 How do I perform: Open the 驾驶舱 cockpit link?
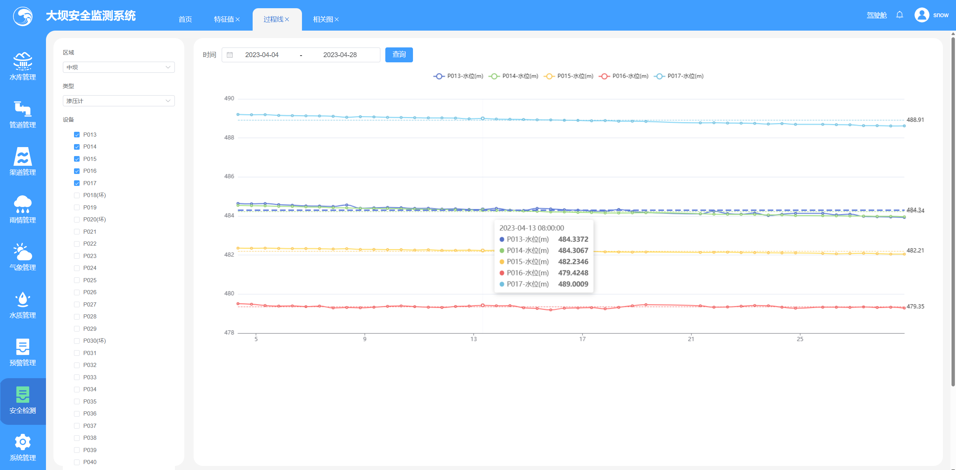click(877, 15)
